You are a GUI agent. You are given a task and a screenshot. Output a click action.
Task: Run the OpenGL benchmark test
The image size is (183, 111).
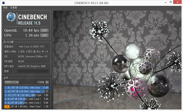coord(44,30)
